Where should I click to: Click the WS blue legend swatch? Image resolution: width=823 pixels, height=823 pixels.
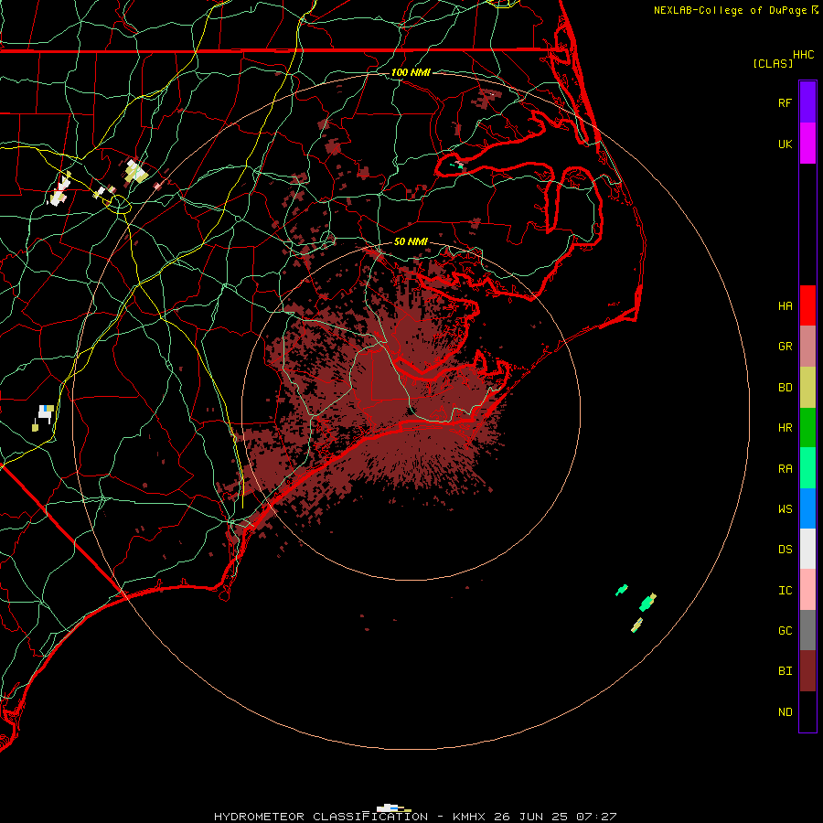click(x=807, y=508)
